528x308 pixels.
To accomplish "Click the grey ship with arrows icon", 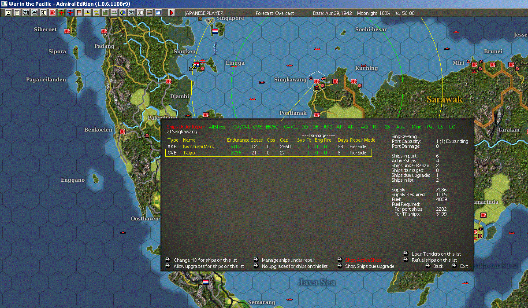I will coord(114,13).
